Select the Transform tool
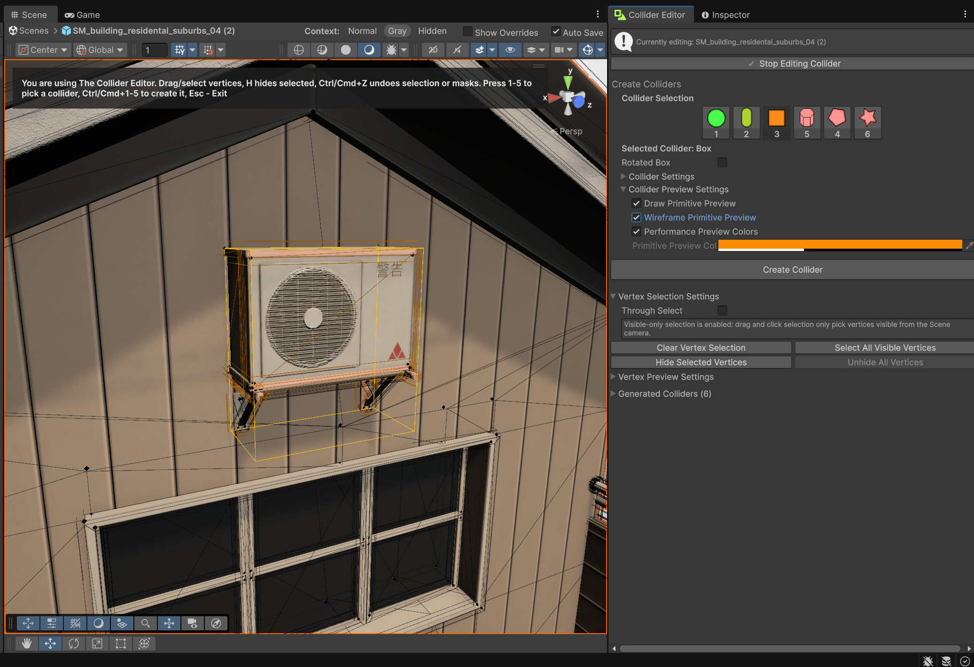The height and width of the screenshot is (667, 974). (144, 643)
